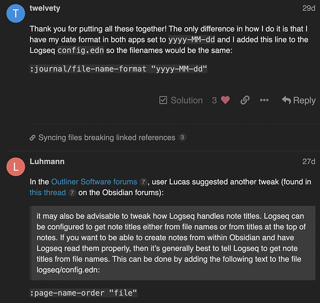The width and height of the screenshot is (320, 303).
Task: Click the link icon beside Syncing files
Action: tap(32, 138)
